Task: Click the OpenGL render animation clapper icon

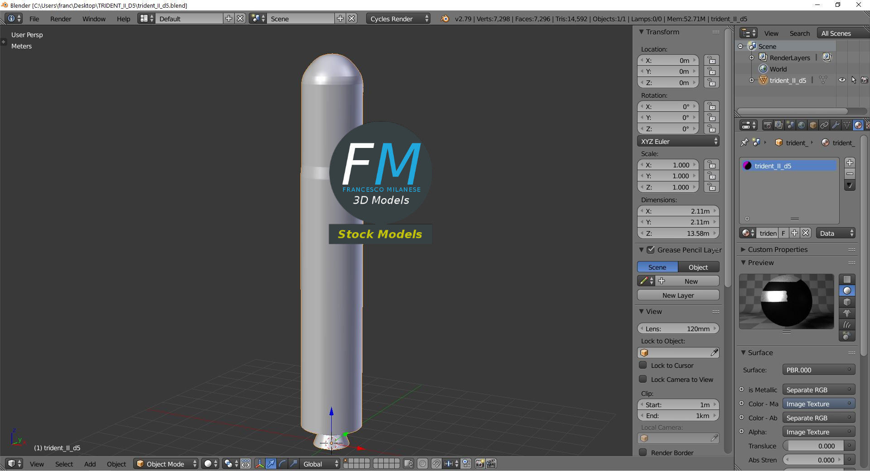Action: [491, 464]
